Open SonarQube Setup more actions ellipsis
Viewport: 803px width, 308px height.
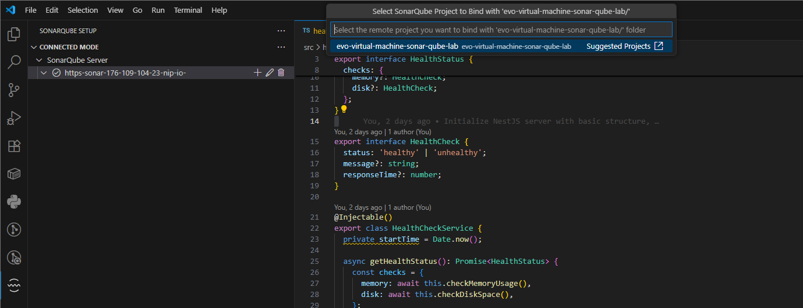(x=281, y=31)
